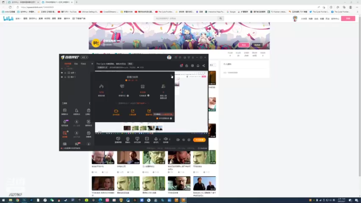Open the Windows Start menu
The height and width of the screenshot is (203, 361).
[x=3, y=200]
